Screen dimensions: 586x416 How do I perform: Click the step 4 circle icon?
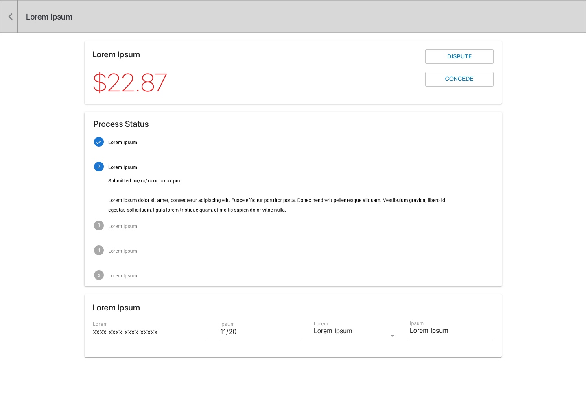pyautogui.click(x=99, y=250)
